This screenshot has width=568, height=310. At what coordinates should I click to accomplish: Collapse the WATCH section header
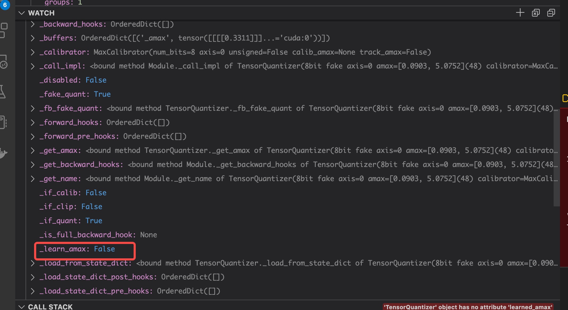(x=22, y=13)
